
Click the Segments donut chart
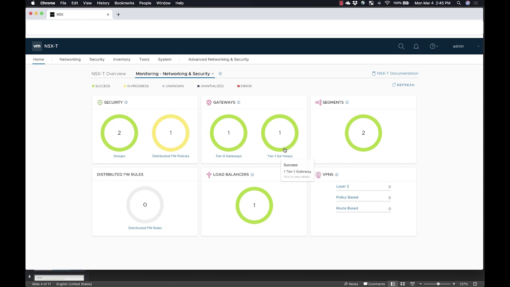tap(363, 133)
